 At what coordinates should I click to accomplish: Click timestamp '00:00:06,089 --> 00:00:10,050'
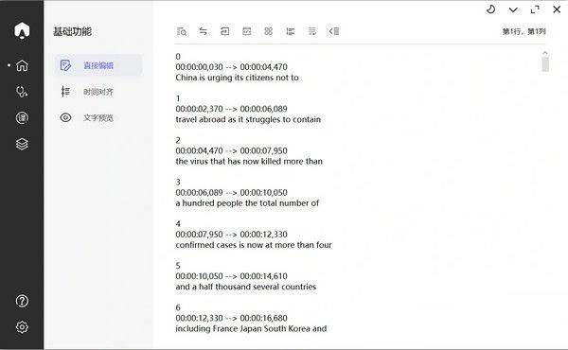232,193
